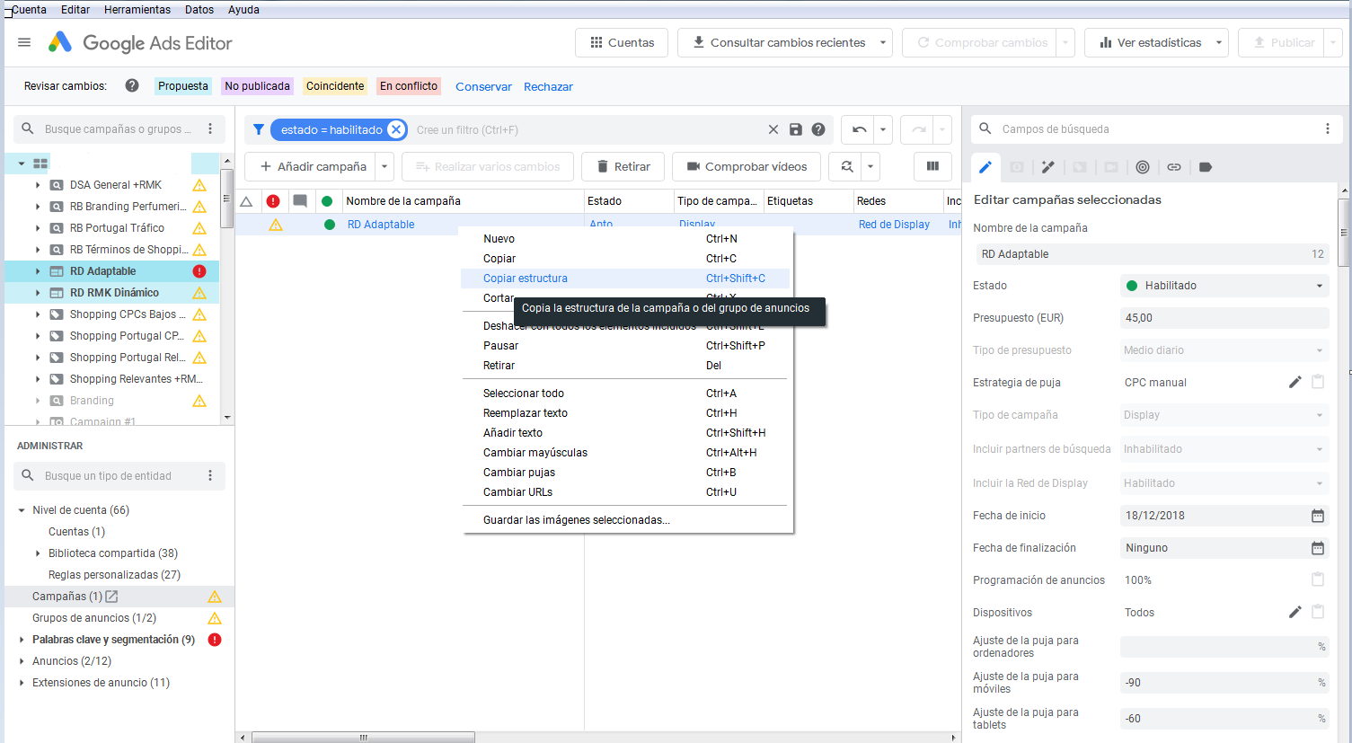Choose Cambiar pujas from context menu
This screenshot has height=743, width=1352.
[626, 473]
